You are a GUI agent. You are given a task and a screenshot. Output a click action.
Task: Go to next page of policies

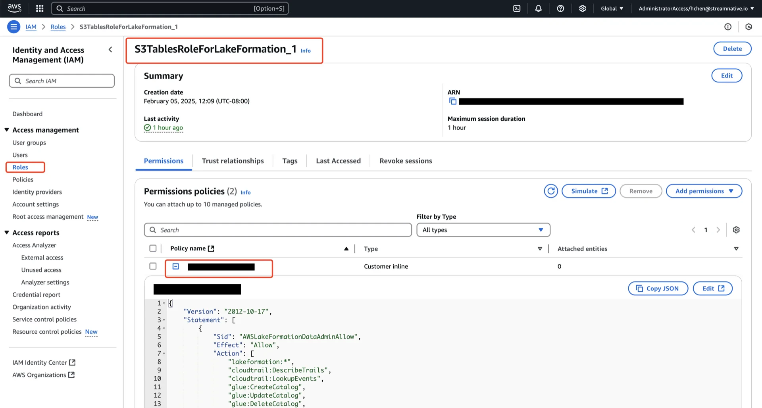point(718,230)
